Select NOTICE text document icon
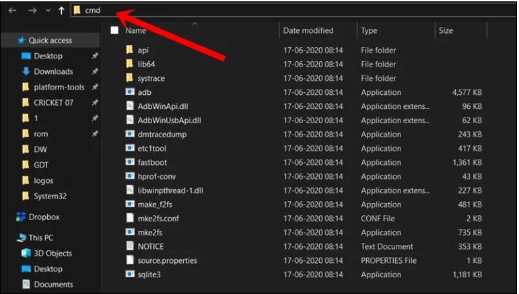The height and width of the screenshot is (294, 519). tap(130, 246)
